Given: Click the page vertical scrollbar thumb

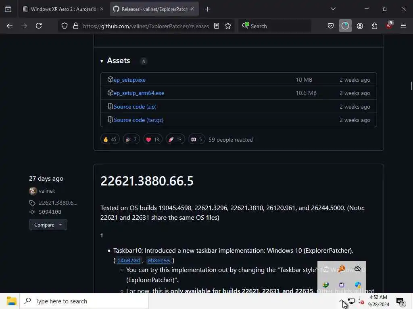Looking at the screenshot, I should pos(411,86).
